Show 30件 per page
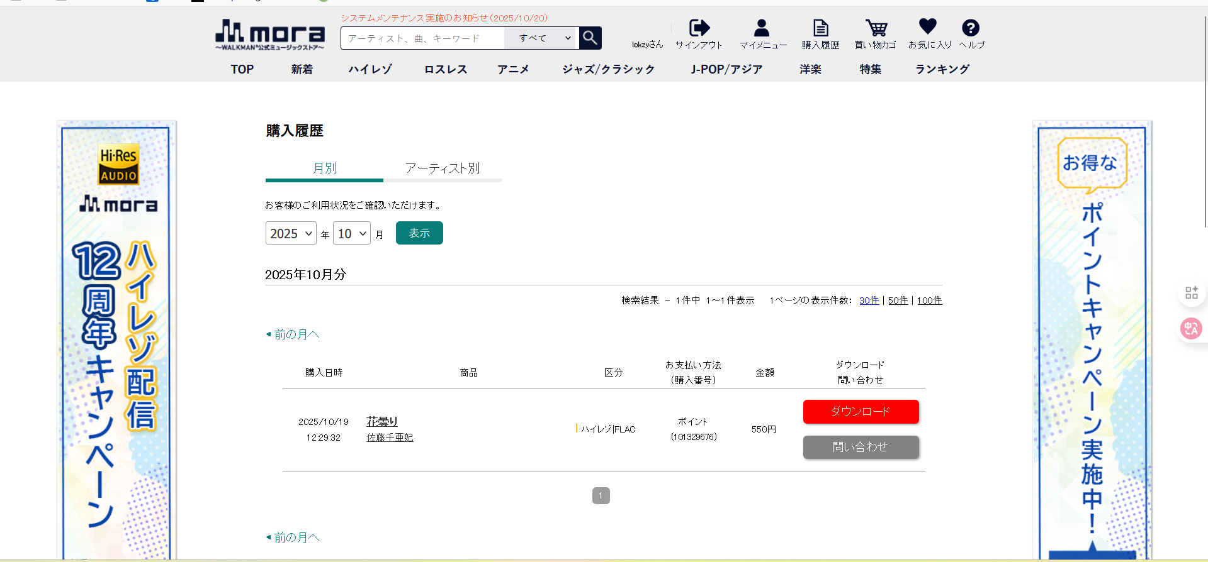The height and width of the screenshot is (562, 1208). [x=869, y=300]
